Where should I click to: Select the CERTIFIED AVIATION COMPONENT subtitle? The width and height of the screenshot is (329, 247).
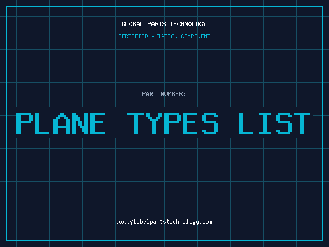point(164,36)
